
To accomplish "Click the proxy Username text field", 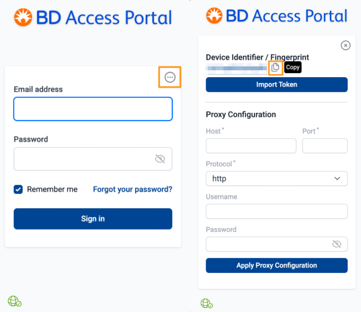I will (x=277, y=211).
